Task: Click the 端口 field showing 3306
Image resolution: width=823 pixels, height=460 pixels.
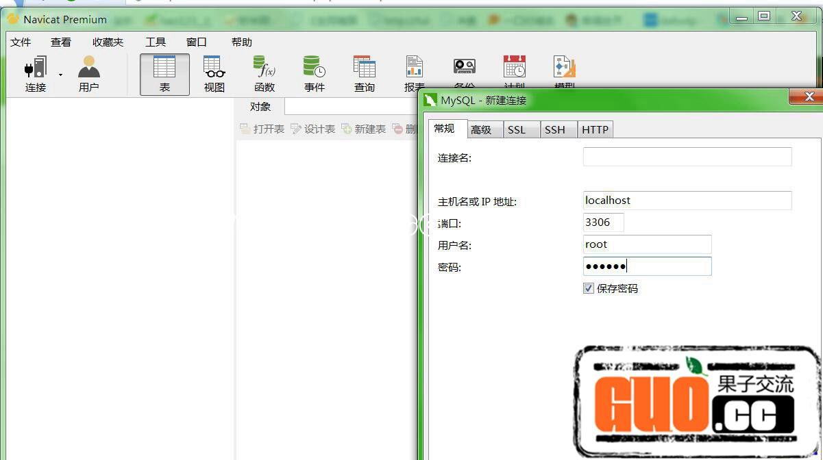Action: 603,222
